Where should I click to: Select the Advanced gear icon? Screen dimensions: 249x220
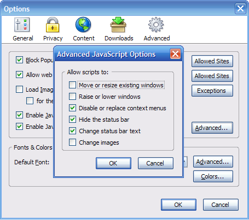156,25
